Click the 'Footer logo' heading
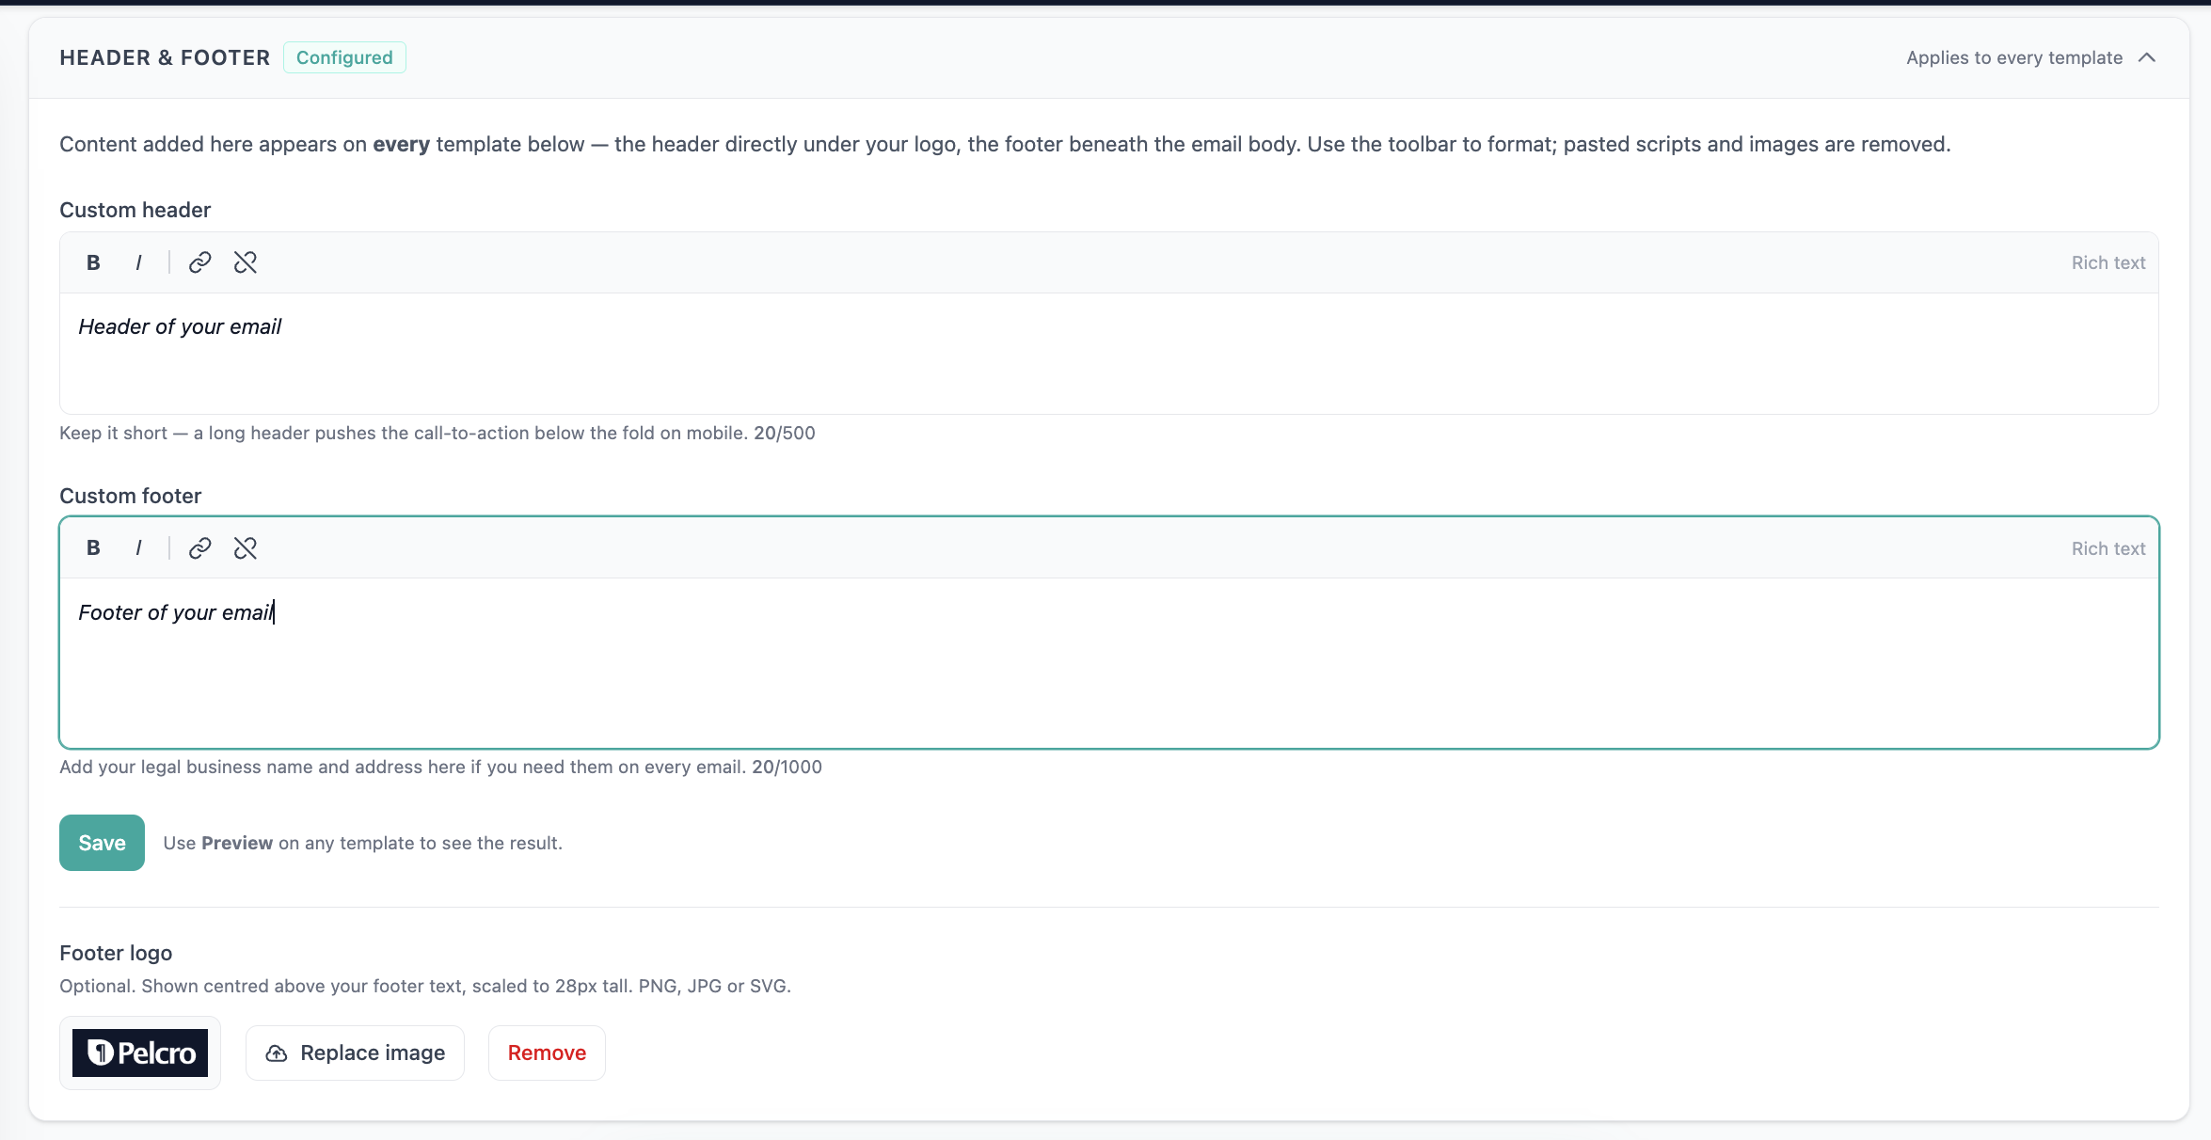This screenshot has height=1140, width=2211. pos(116,953)
